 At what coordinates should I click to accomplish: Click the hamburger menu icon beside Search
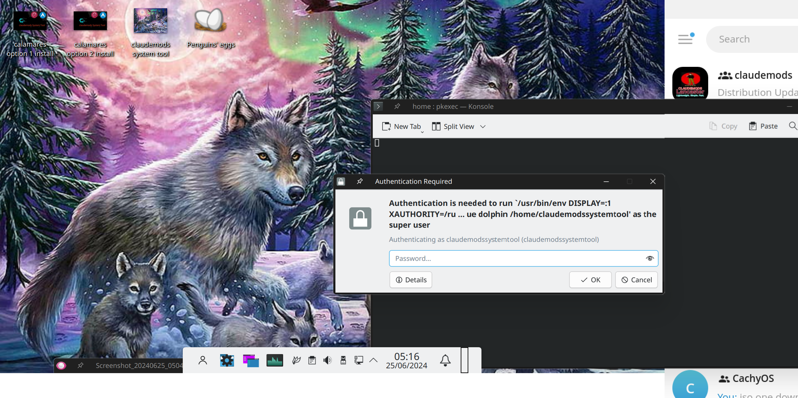coord(686,39)
